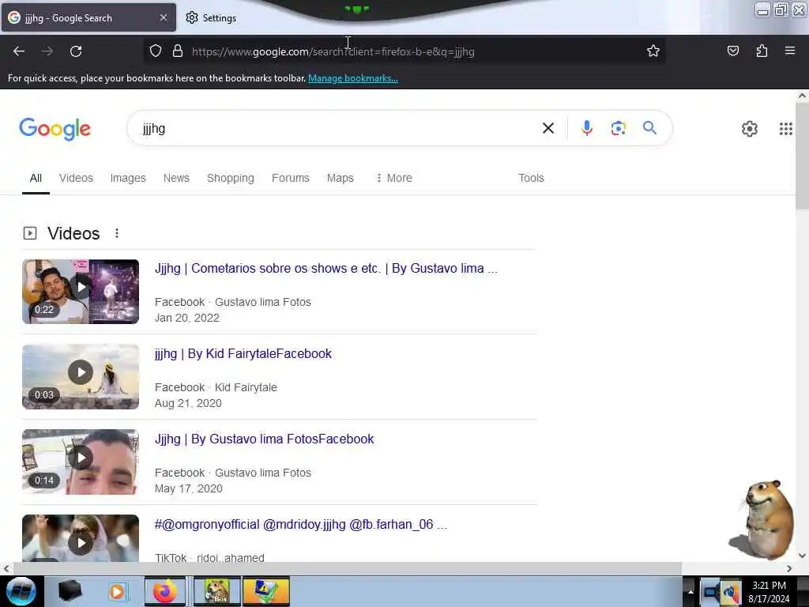Open the Firefox application menu
This screenshot has width=809, height=607.
pos(790,51)
